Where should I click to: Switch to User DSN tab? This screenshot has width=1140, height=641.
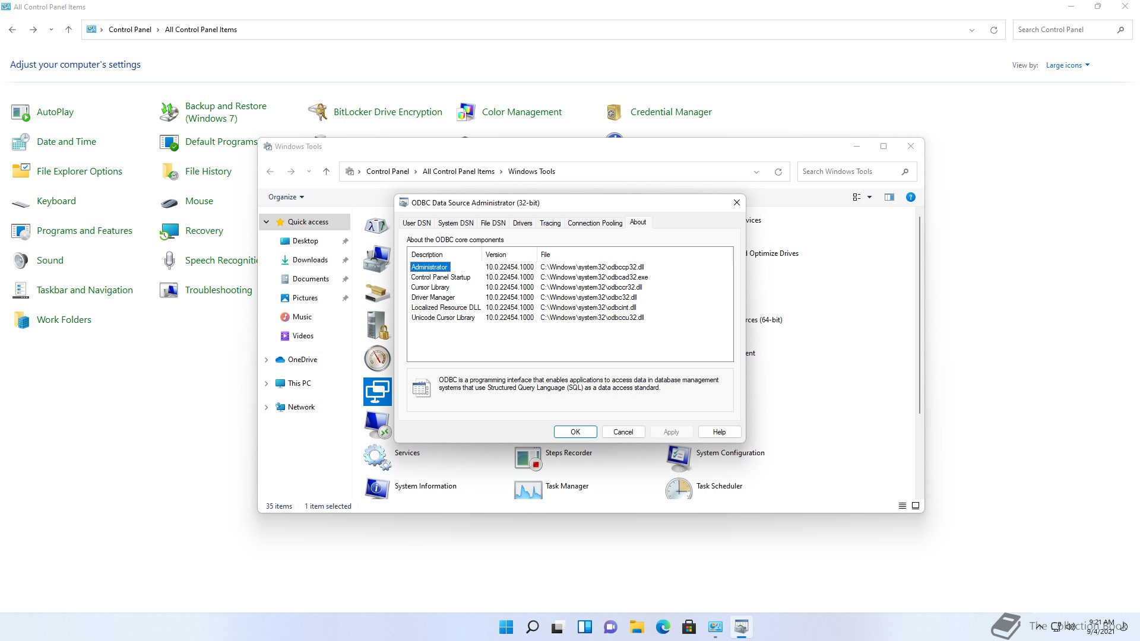pyautogui.click(x=416, y=223)
